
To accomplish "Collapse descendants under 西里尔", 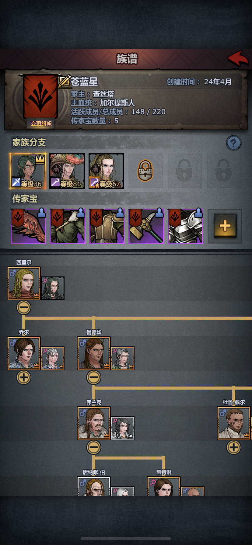I will point(24,307).
